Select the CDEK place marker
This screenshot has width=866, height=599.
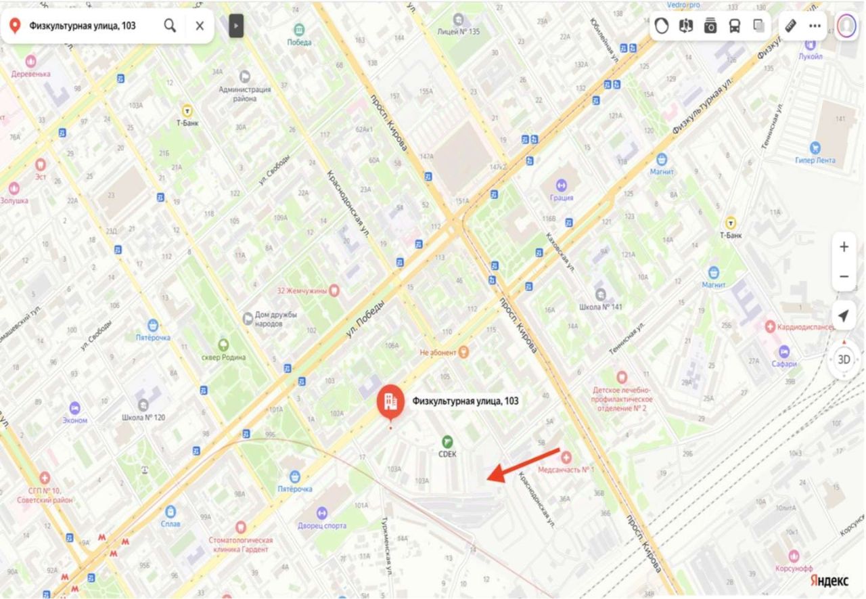[x=447, y=441]
